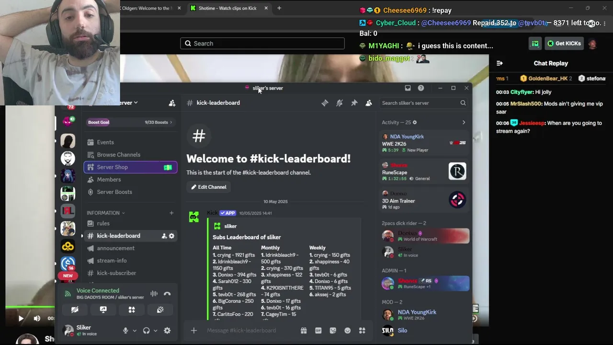Share your screen from voice panel
The width and height of the screenshot is (613, 345).
pyautogui.click(x=103, y=310)
